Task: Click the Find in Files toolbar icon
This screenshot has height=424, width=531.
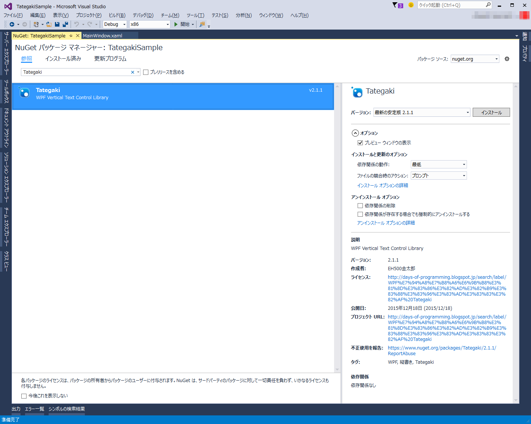Action: click(x=202, y=24)
